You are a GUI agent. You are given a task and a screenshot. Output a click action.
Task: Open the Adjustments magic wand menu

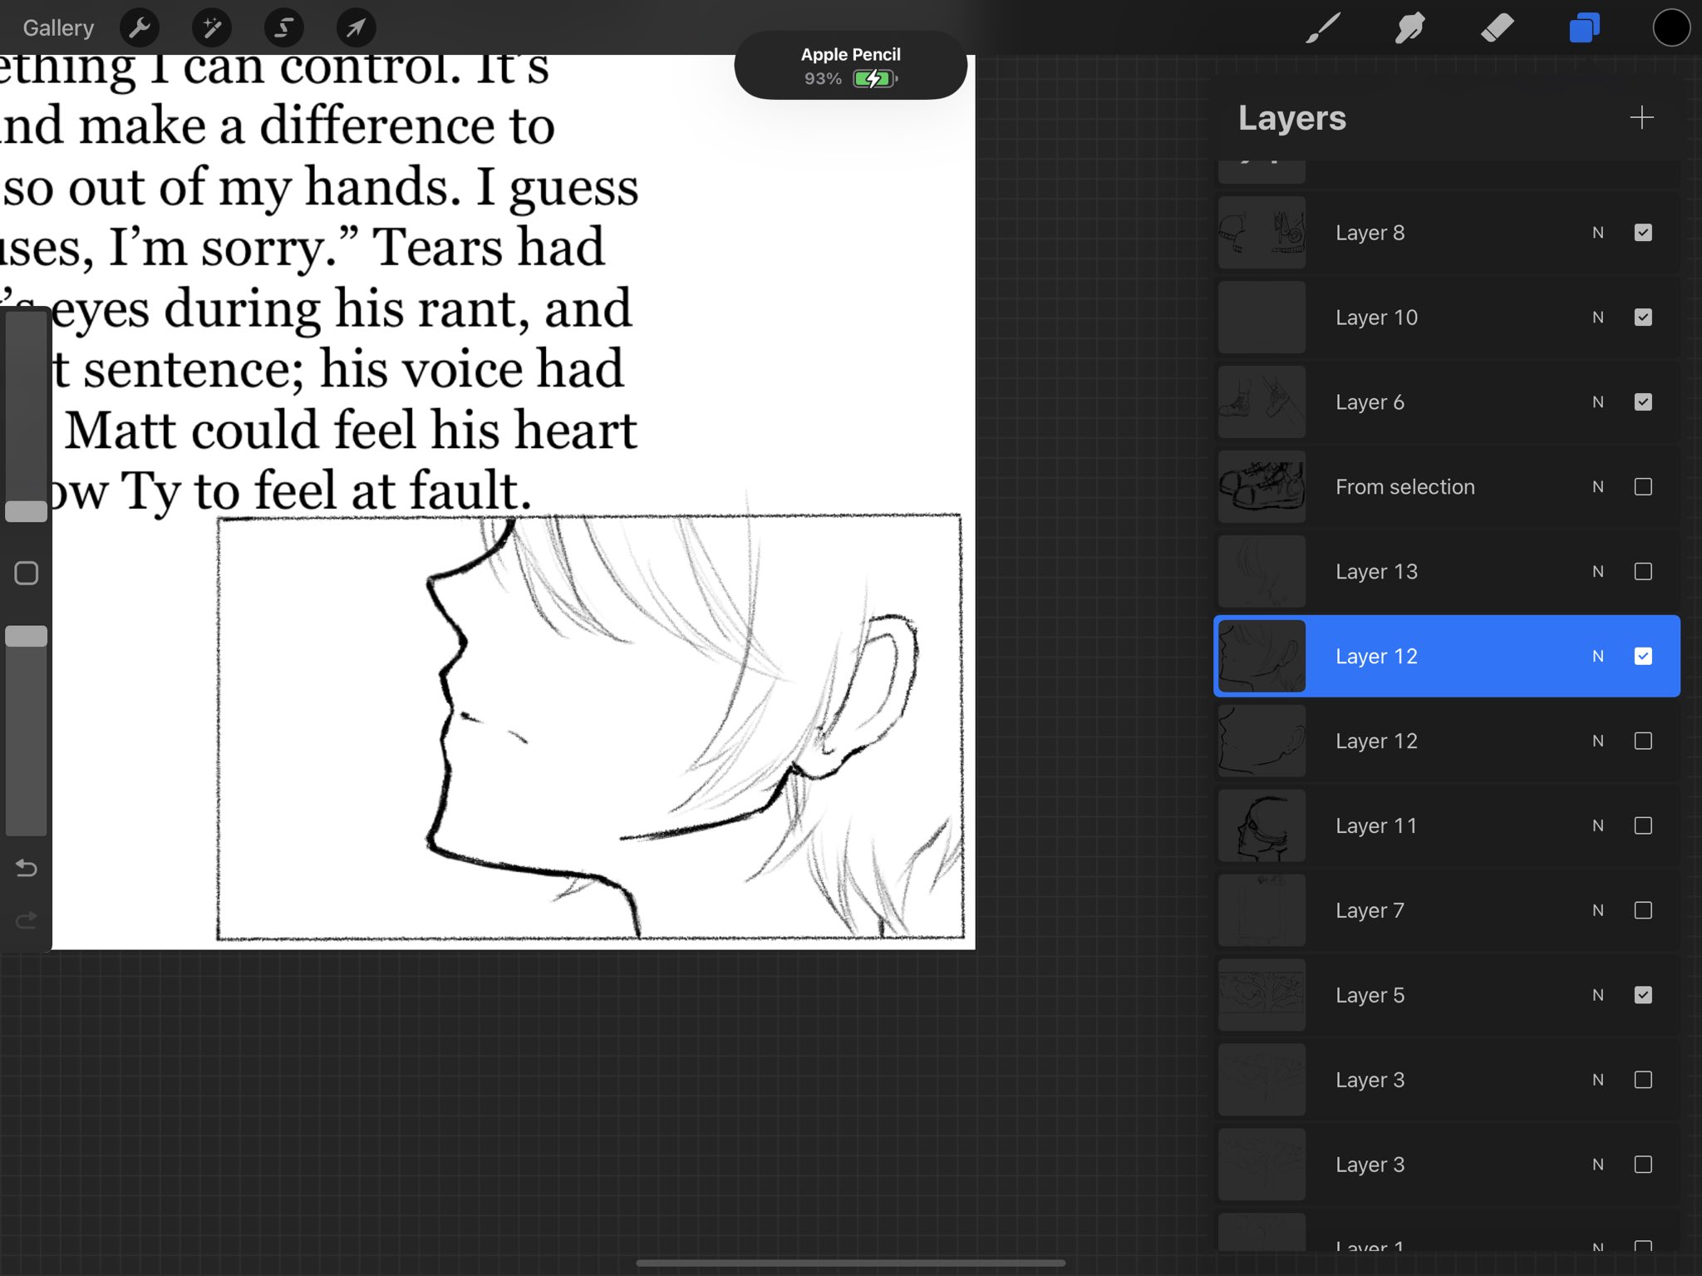click(x=212, y=28)
